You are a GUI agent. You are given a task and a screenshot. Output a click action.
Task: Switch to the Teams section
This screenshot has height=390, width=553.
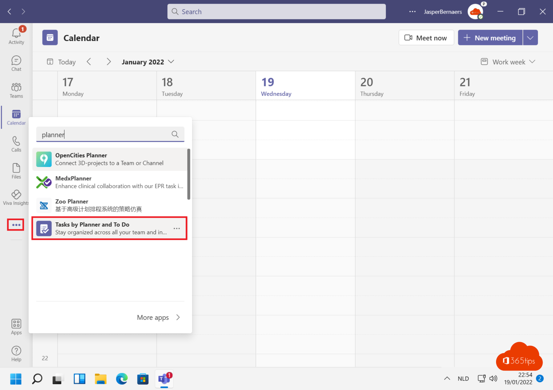(x=16, y=90)
